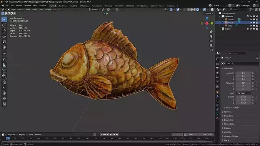
Task: Uncheck the Collection exclude checkbox
Action: point(248,17)
